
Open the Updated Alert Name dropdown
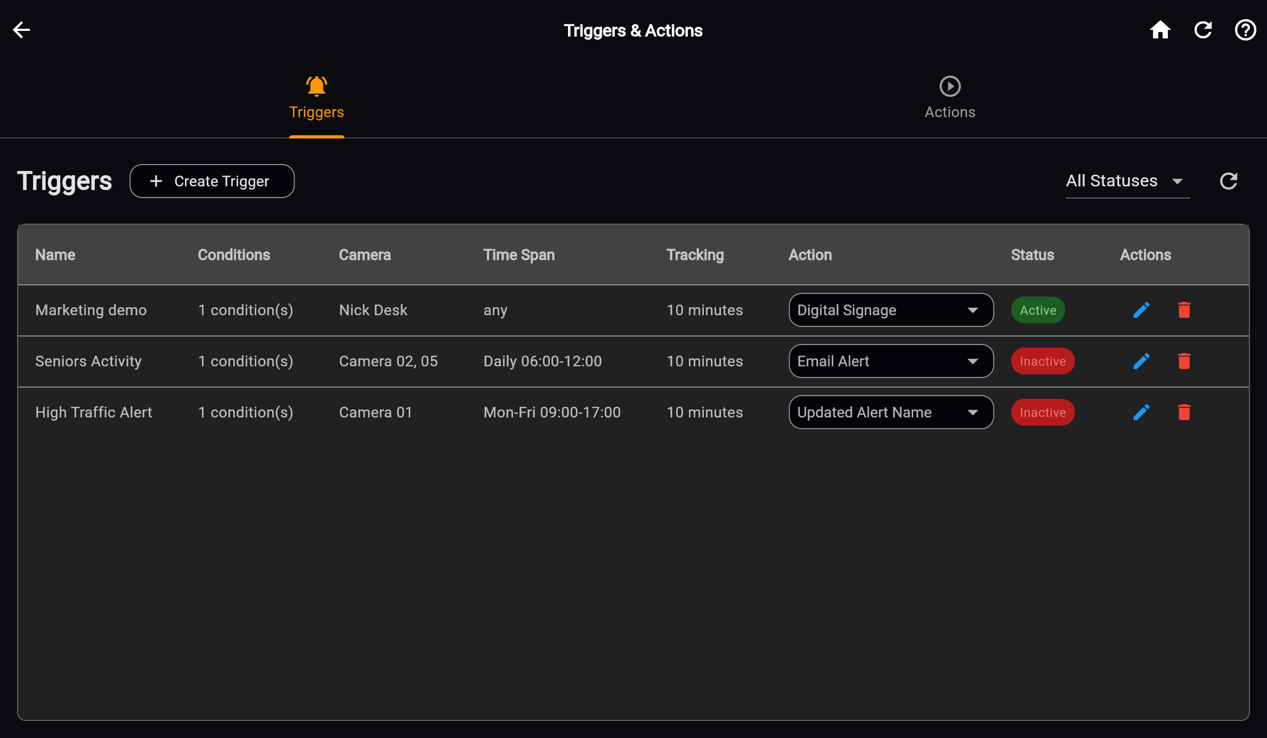pyautogui.click(x=890, y=412)
